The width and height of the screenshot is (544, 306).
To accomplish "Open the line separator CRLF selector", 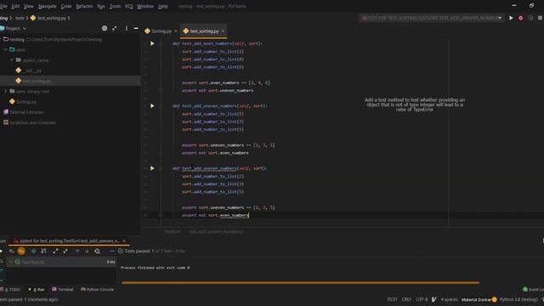I will coord(406,299).
